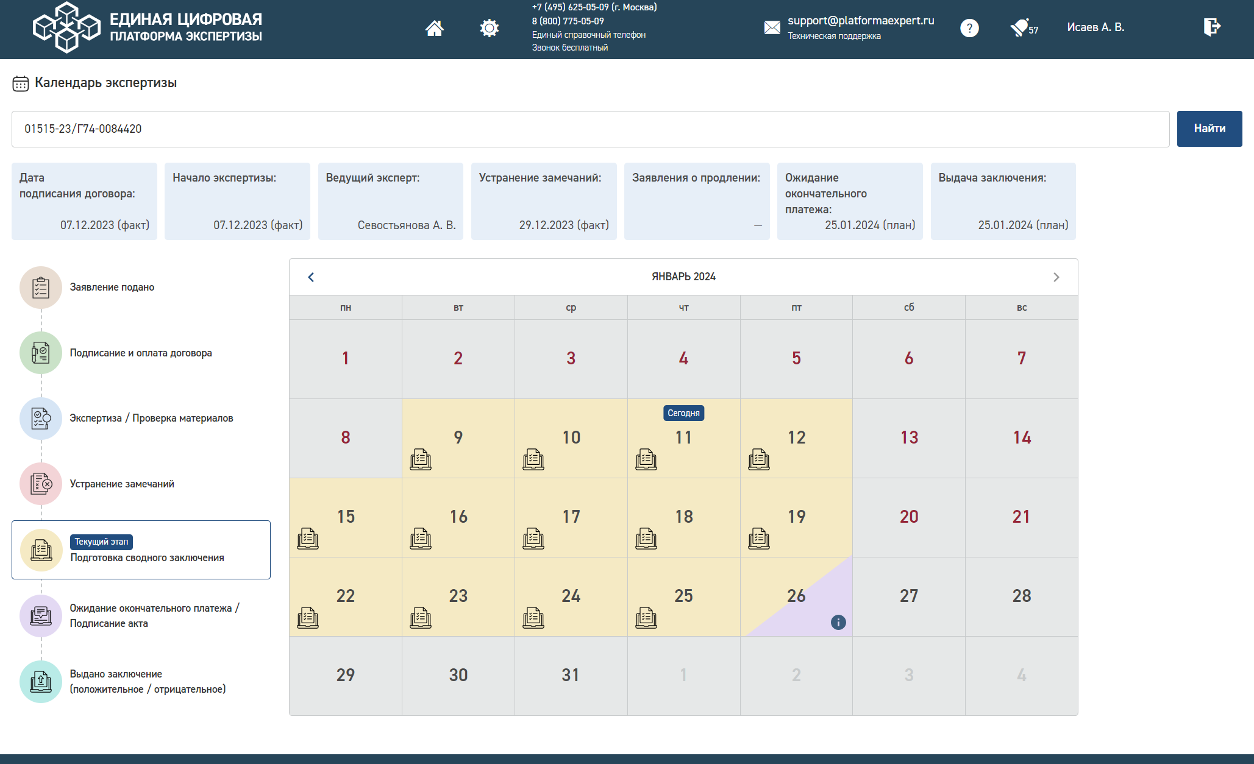Select January 11 marked Сегодня
The image size is (1254, 764).
click(x=683, y=439)
